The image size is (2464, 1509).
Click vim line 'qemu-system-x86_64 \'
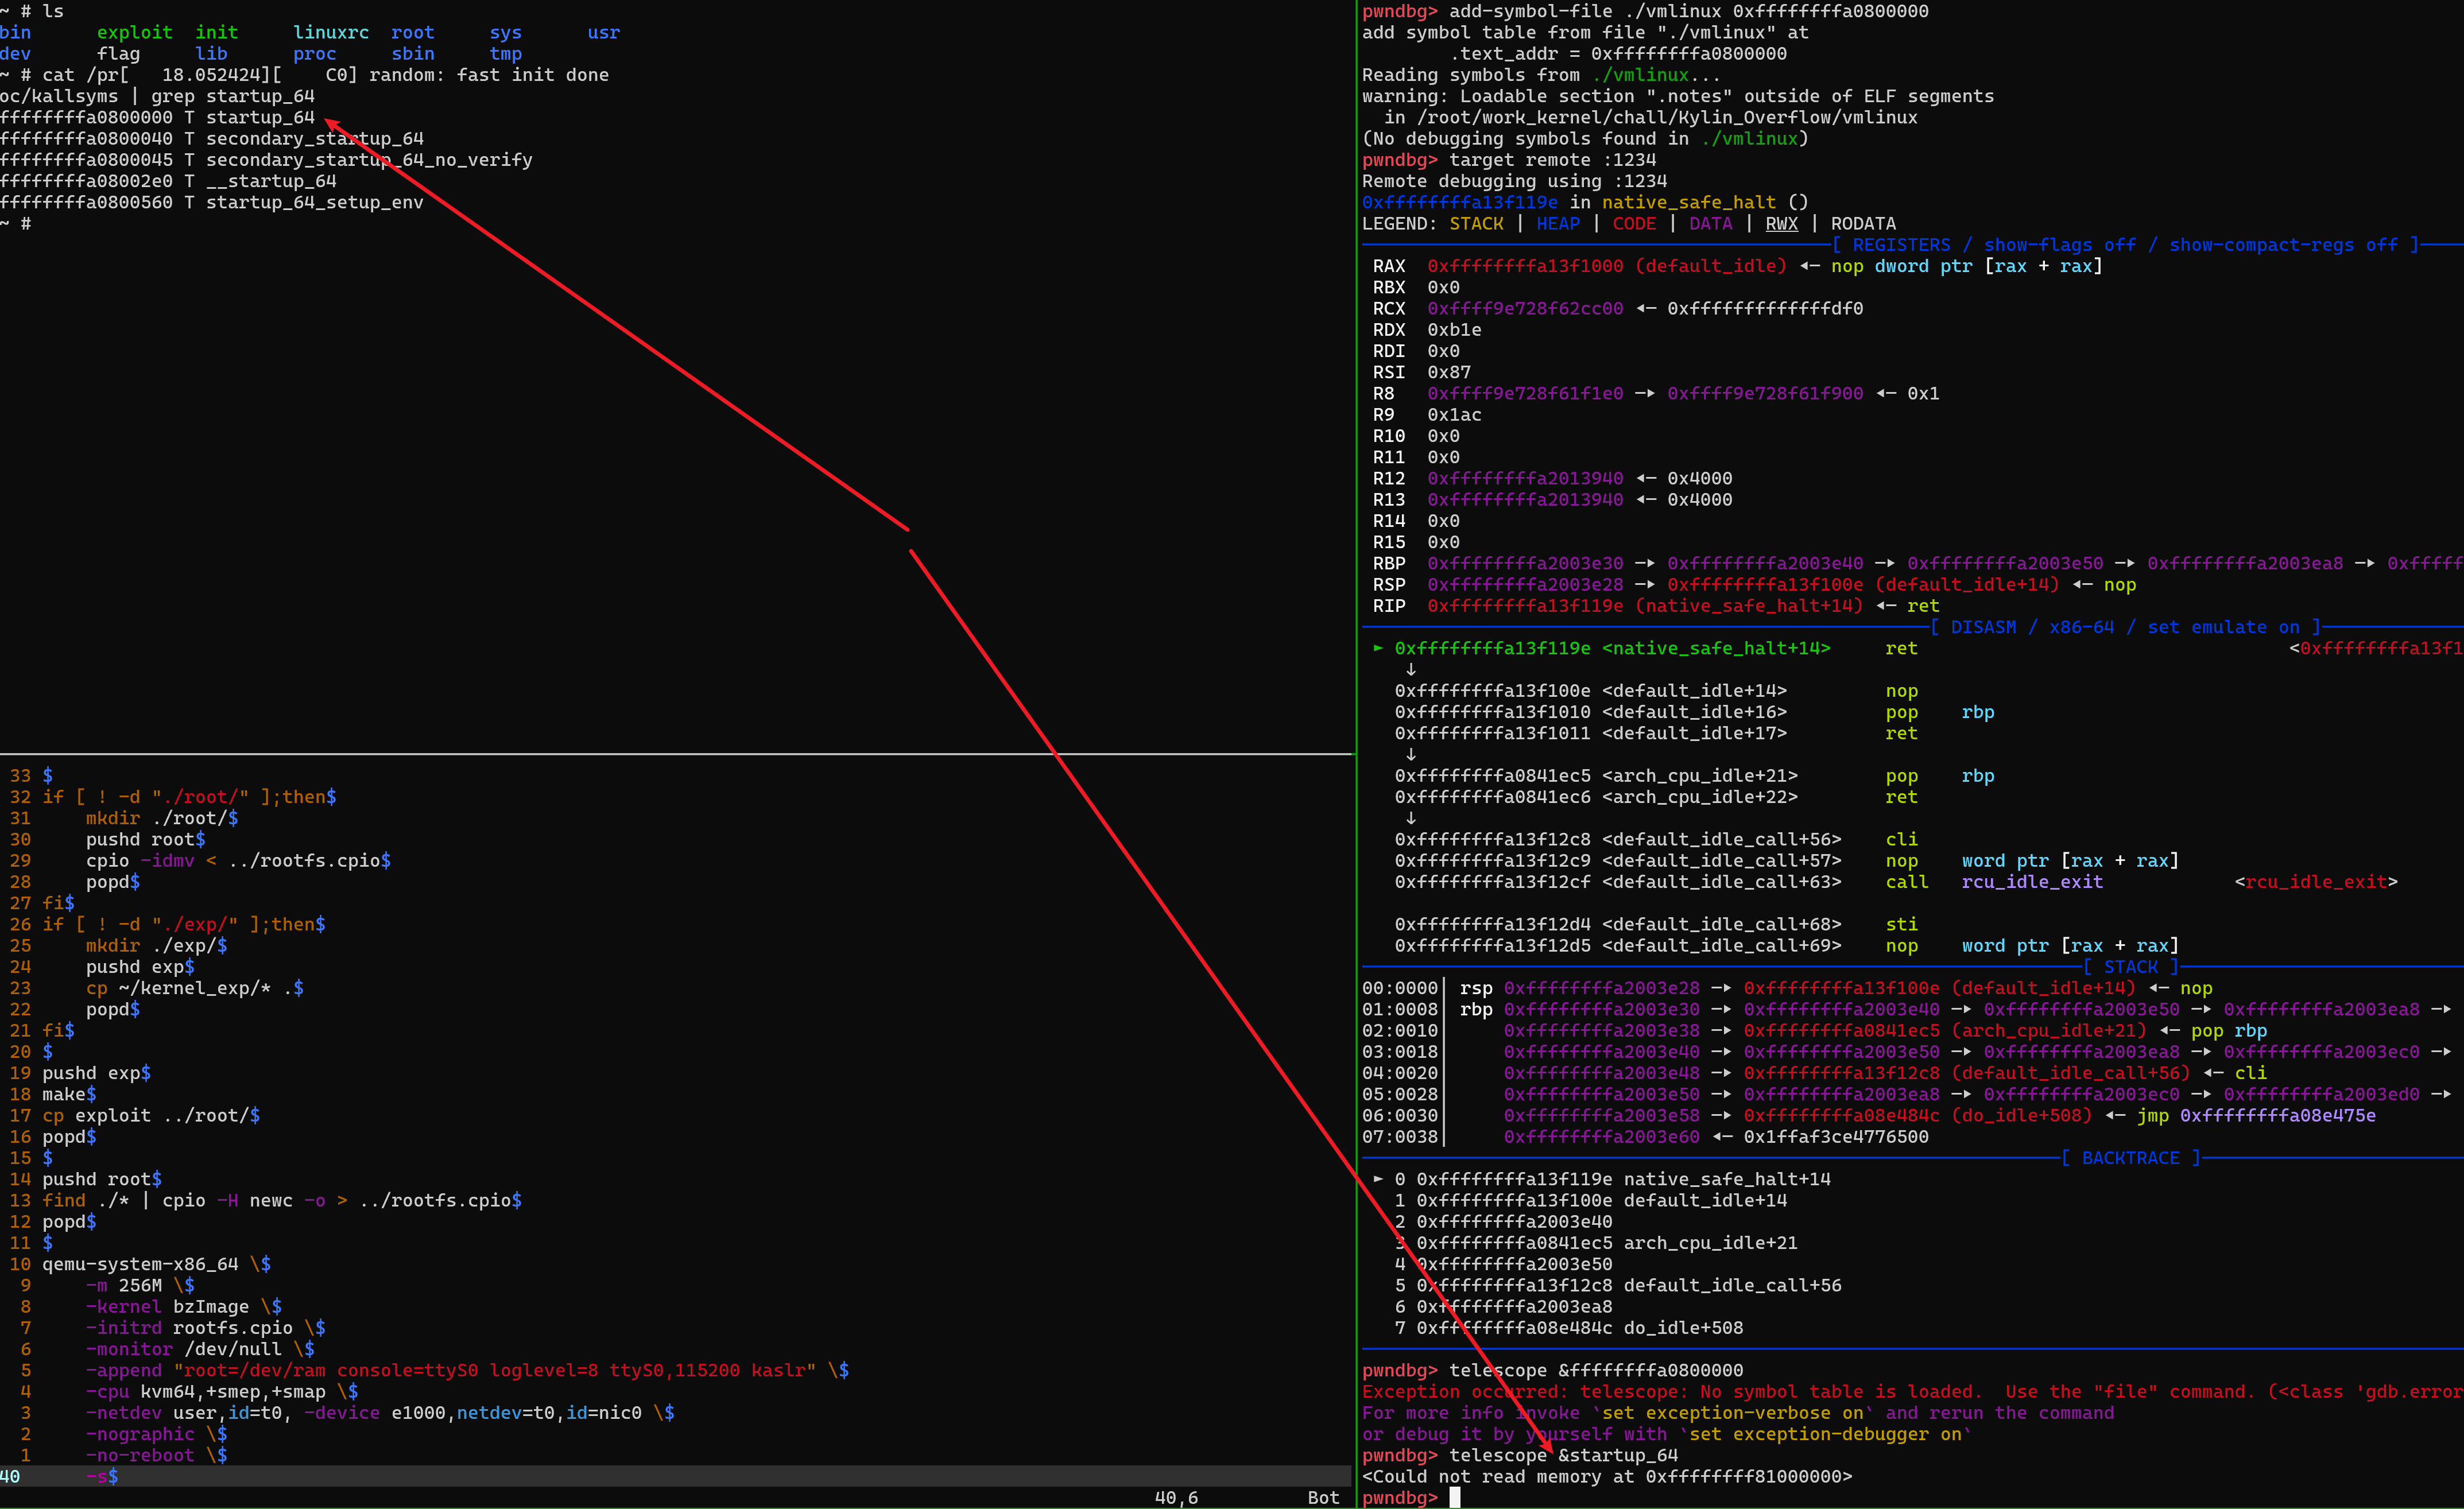pyautogui.click(x=156, y=1264)
